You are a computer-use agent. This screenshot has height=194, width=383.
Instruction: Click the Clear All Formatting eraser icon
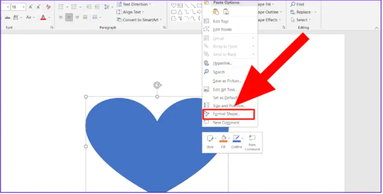(48, 7)
